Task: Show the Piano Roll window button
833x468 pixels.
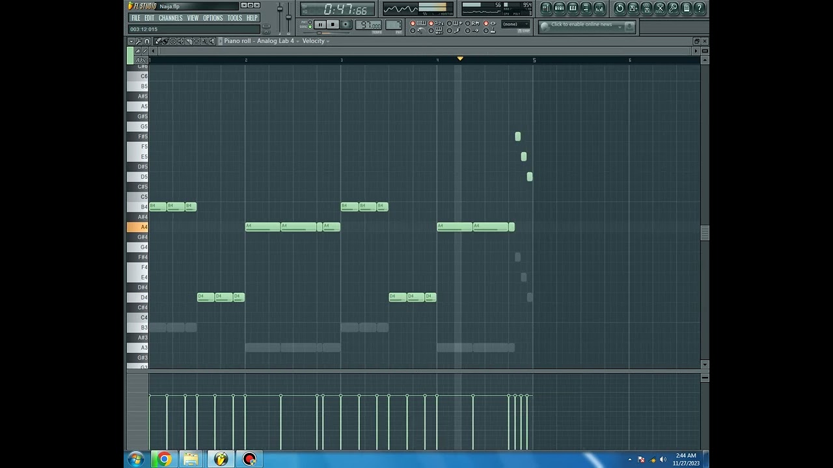Action: click(x=573, y=8)
